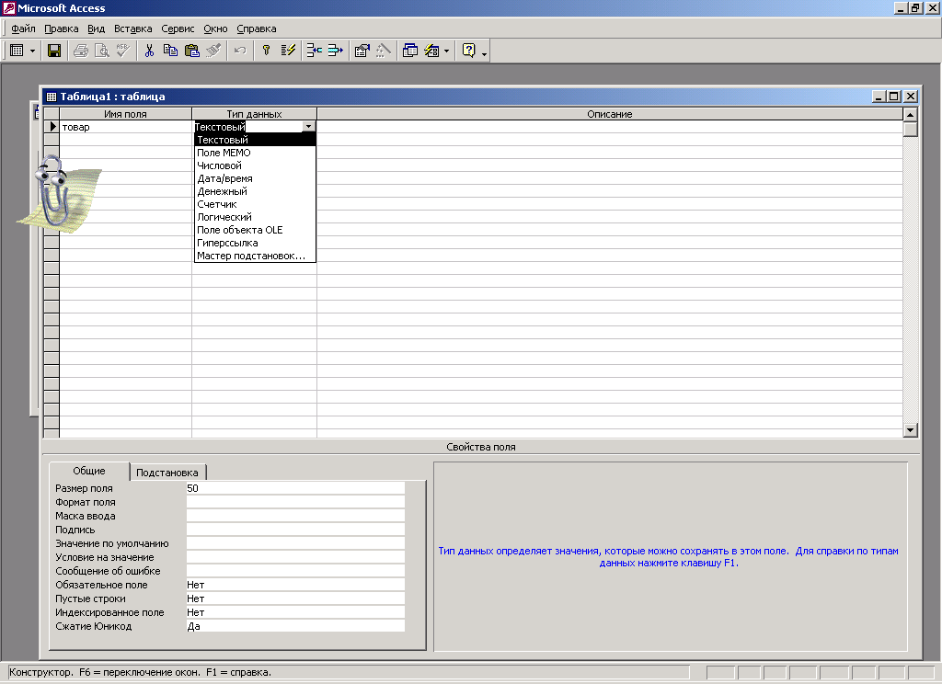This screenshot has height=684, width=942.
Task: Click the Таблица1 window title icon
Action: (52, 97)
